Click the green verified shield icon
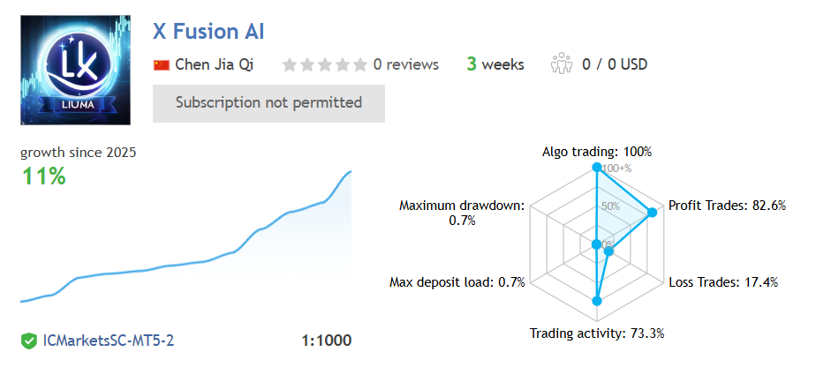This screenshot has height=382, width=831. click(x=29, y=340)
